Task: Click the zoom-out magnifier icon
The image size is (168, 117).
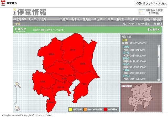Action: pos(18,108)
